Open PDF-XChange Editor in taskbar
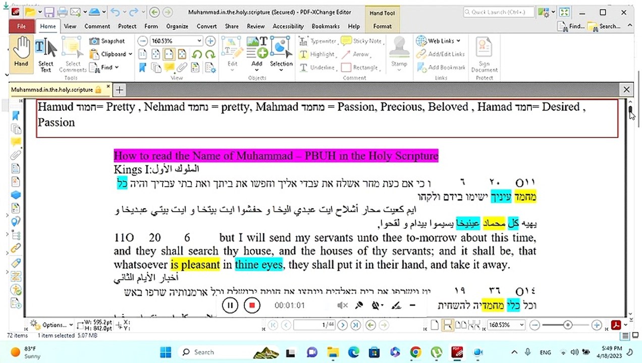Viewport: 642px width, 363px height. [457, 352]
